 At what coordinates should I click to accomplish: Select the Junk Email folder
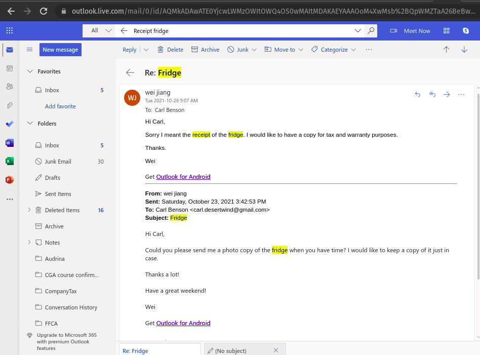point(58,162)
